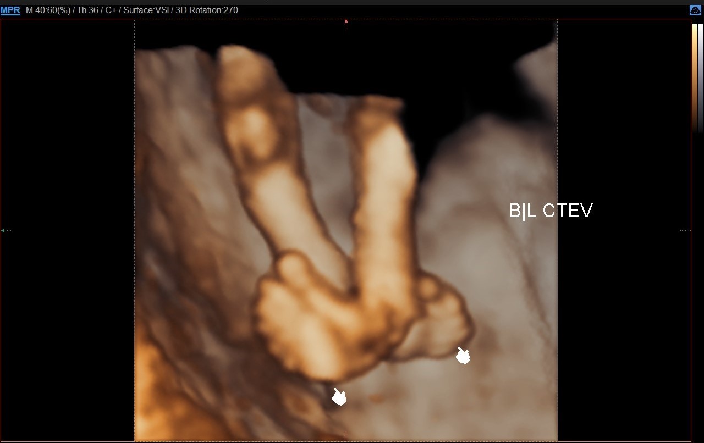This screenshot has width=704, height=443.
Task: Click the ultrasound sector rotate icon
Action: pyautogui.click(x=695, y=10)
